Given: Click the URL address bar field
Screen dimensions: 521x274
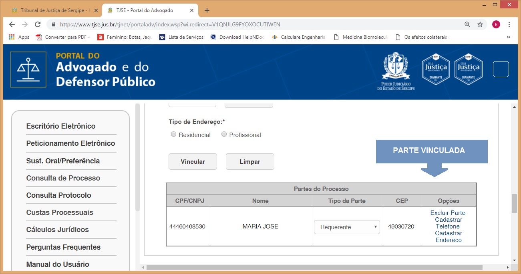Looking at the screenshot, I should (256, 24).
